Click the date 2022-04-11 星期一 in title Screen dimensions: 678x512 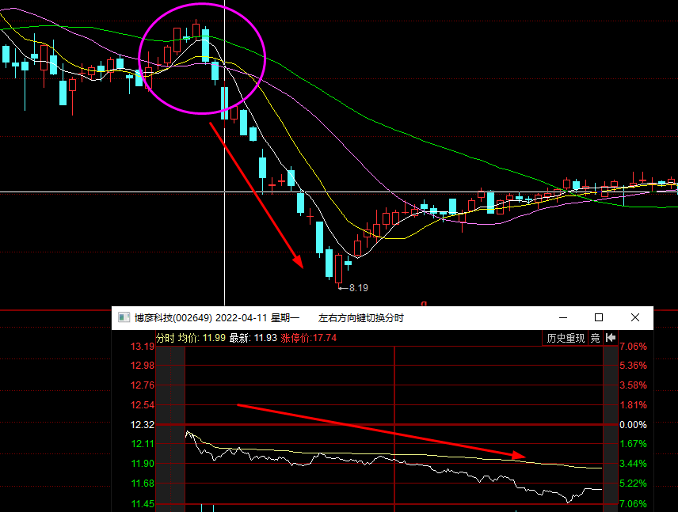(257, 318)
